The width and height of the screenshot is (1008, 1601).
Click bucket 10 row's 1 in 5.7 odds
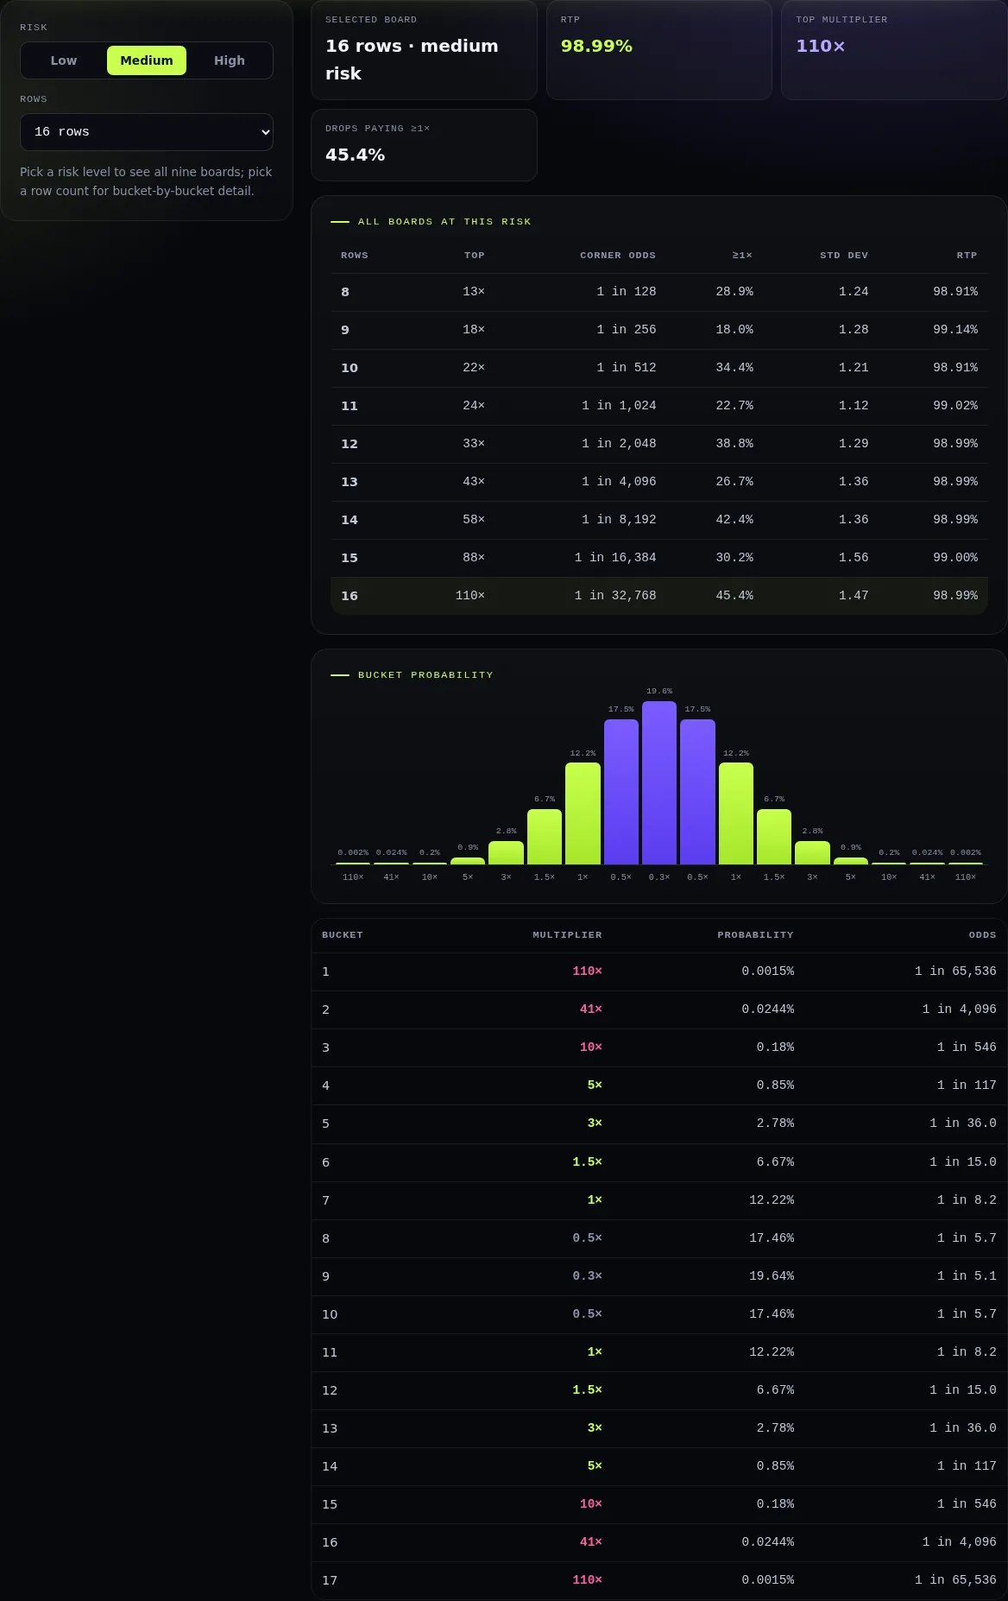coord(967,1314)
